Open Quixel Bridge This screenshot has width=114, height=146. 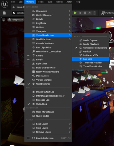click(48, 116)
